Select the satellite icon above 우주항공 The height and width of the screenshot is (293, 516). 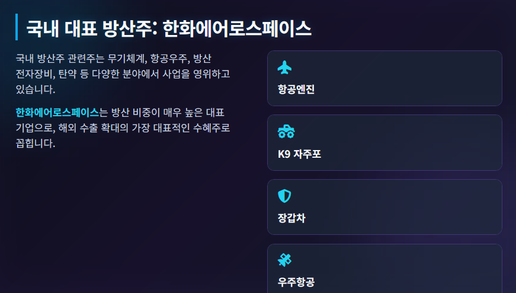[x=284, y=260]
